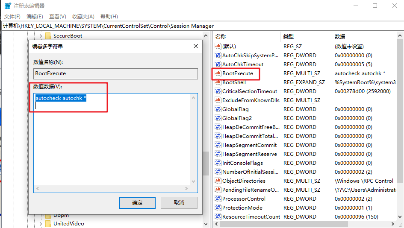Open the 文件(F) menu

12,17
